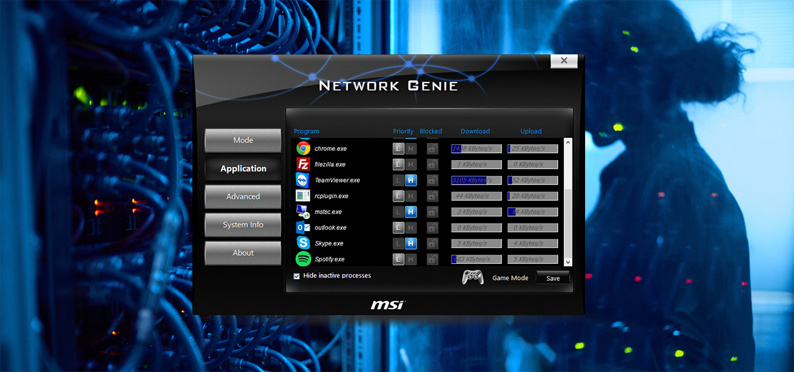Click the filezilla.exe program icon
The image size is (794, 372).
click(304, 164)
